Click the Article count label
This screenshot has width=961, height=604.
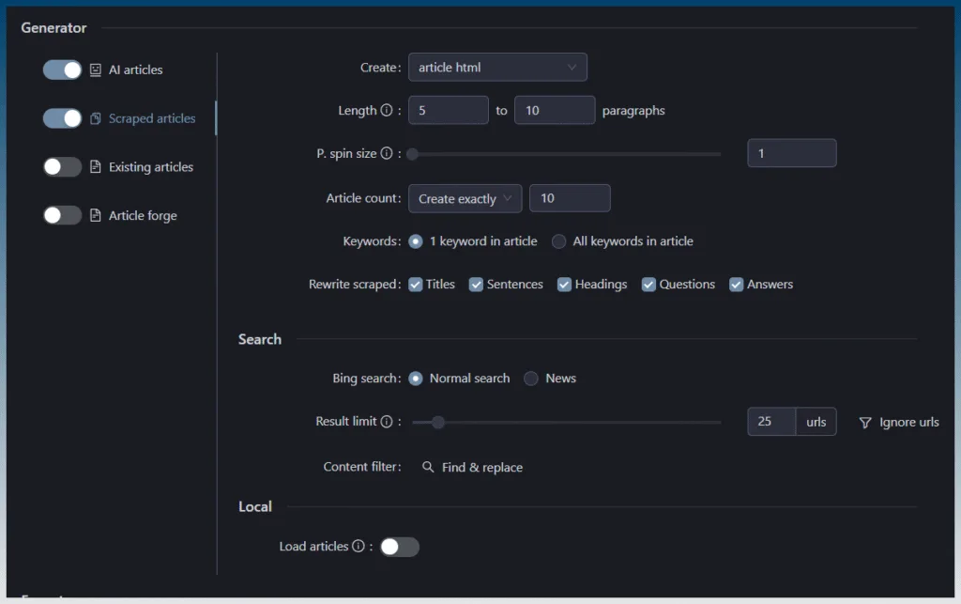point(363,198)
